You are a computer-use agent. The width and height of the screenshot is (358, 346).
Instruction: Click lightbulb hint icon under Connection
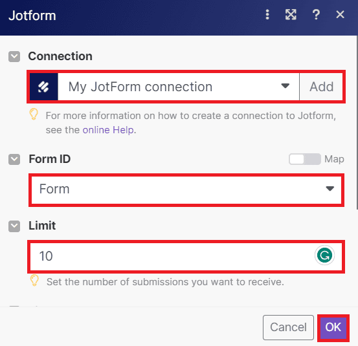point(34,114)
